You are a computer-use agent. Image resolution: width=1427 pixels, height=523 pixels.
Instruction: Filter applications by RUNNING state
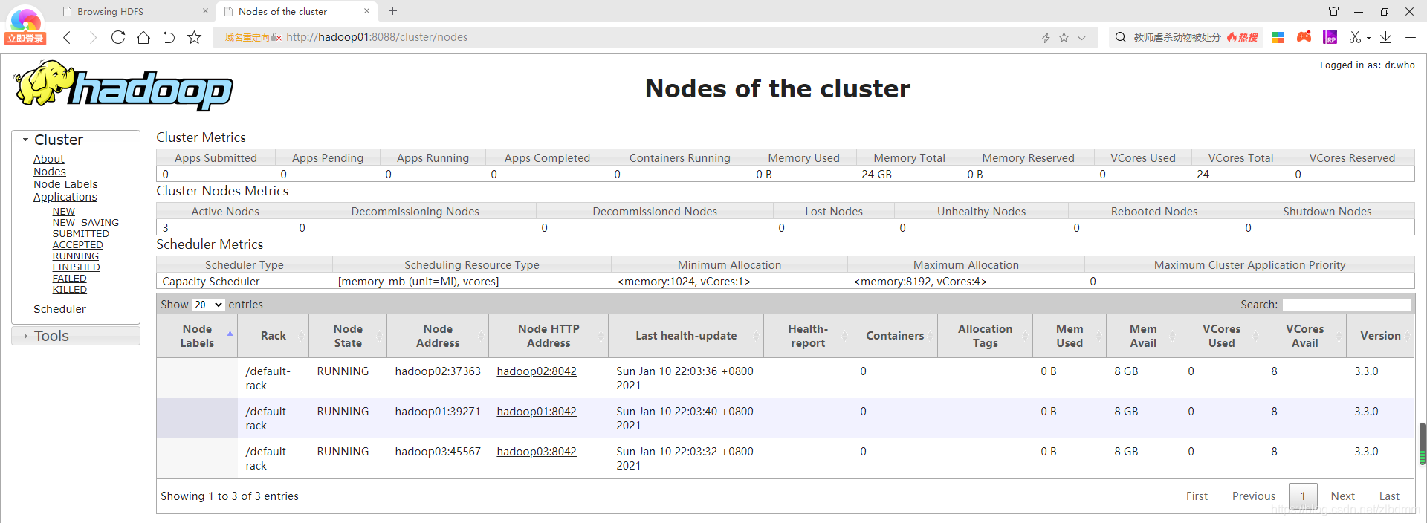(76, 256)
